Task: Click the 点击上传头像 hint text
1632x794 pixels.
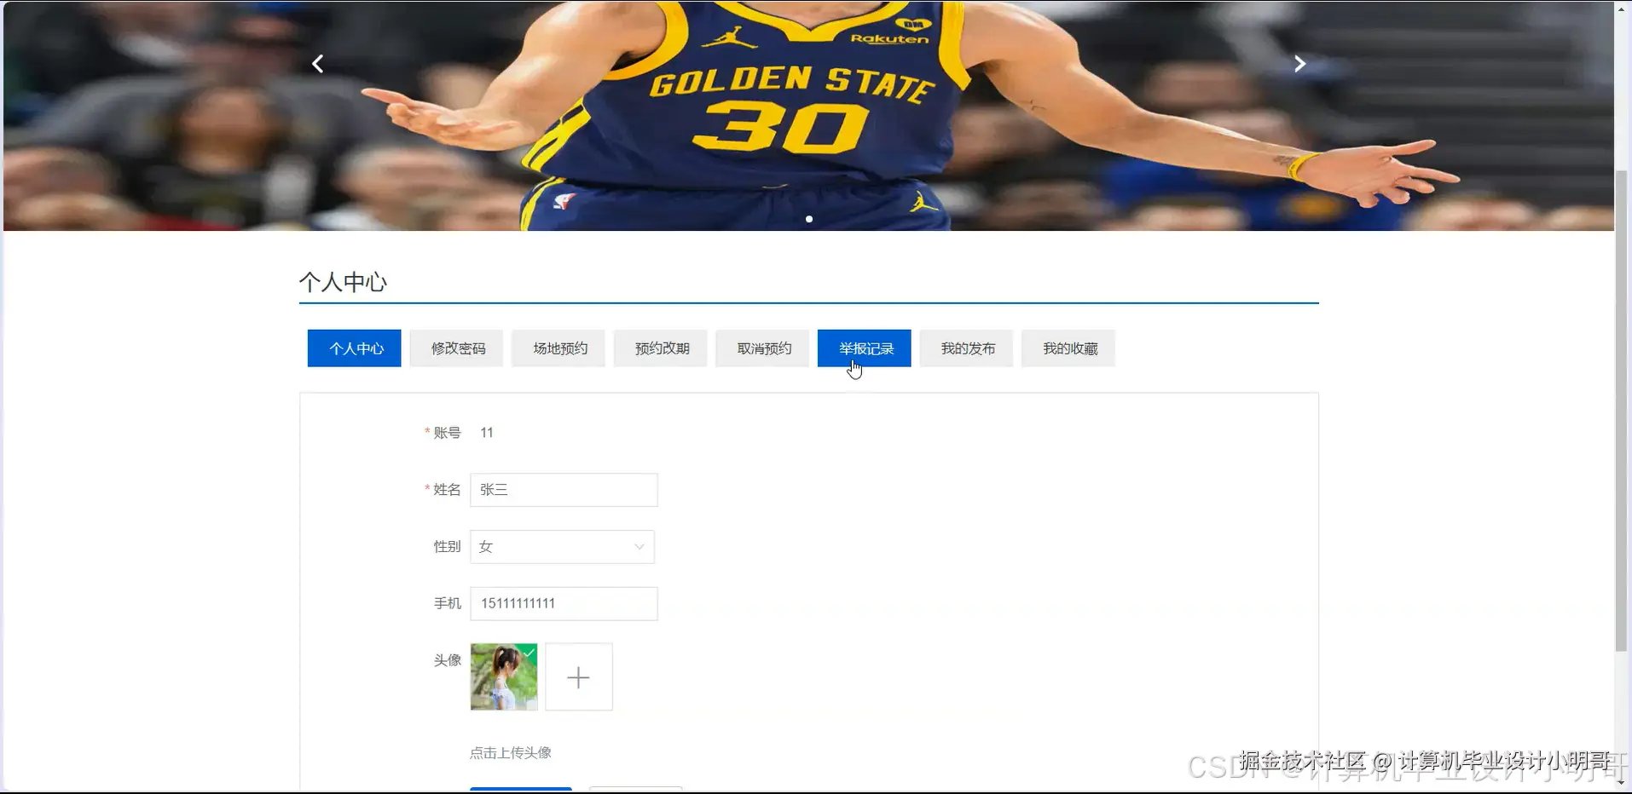Action: pos(511,753)
